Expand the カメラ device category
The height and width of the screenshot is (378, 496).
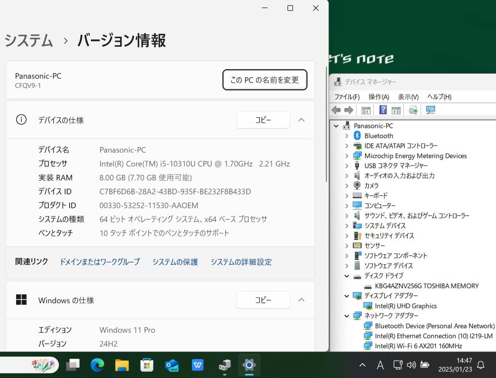coord(347,185)
